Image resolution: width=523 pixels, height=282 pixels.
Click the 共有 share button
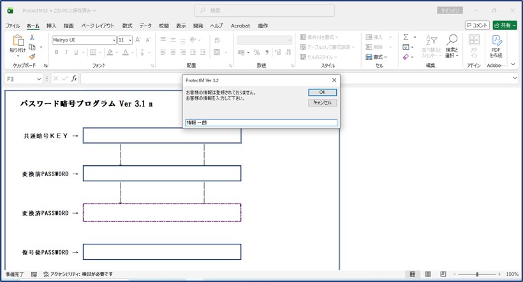point(505,26)
